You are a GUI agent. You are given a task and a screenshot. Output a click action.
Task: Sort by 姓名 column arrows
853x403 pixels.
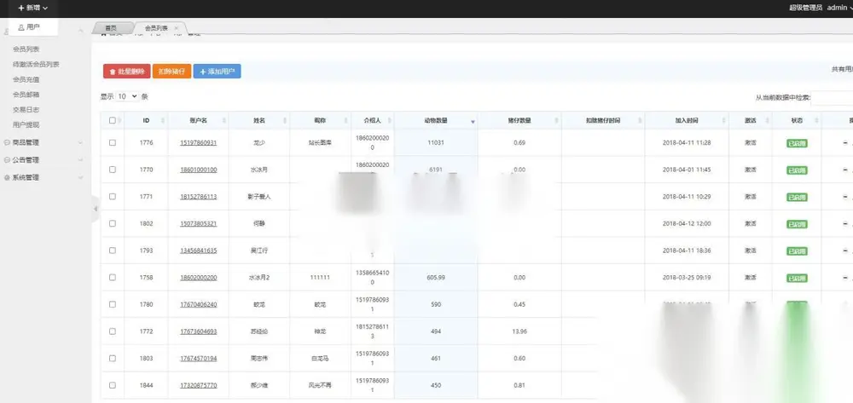click(x=285, y=121)
